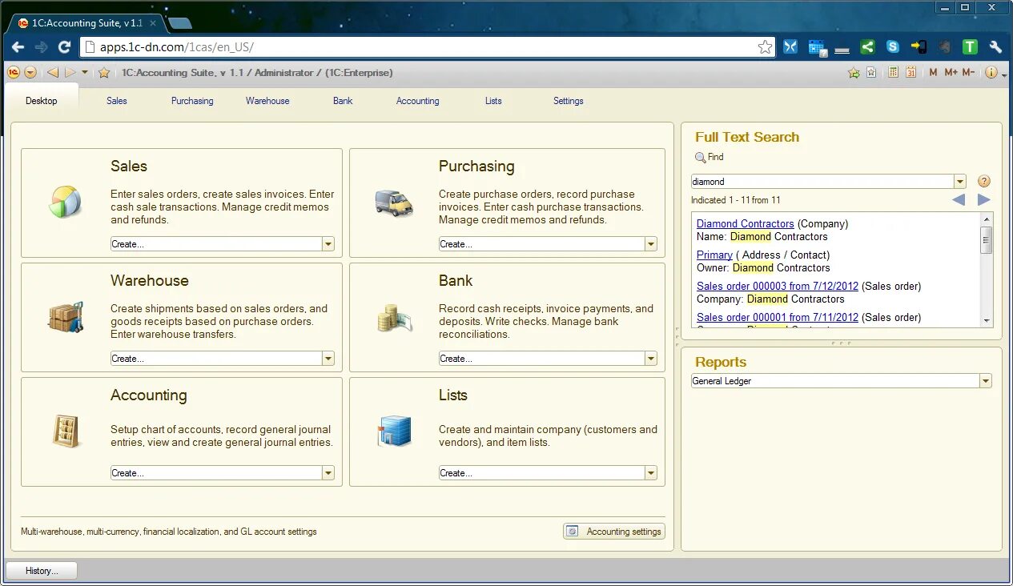
Task: Reload the page with browser refresh icon
Action: [65, 47]
